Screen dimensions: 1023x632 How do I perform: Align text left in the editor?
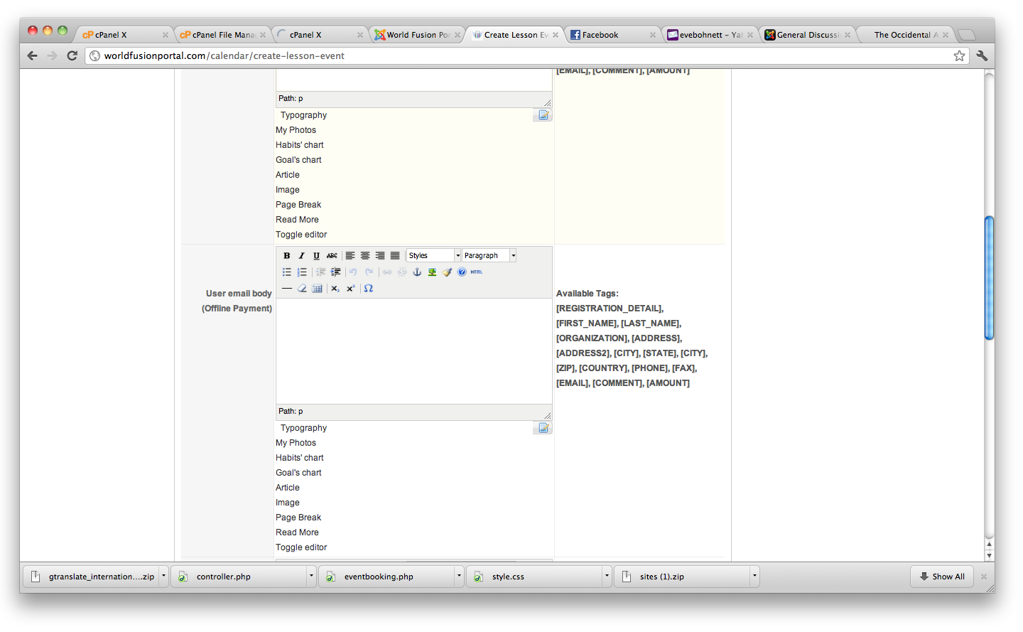(x=350, y=255)
